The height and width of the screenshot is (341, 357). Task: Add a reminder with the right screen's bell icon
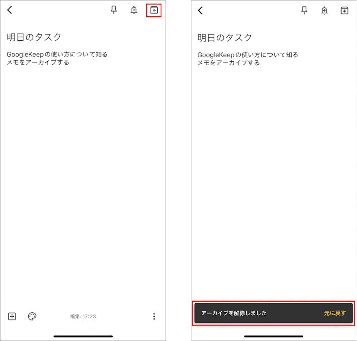coord(324,10)
